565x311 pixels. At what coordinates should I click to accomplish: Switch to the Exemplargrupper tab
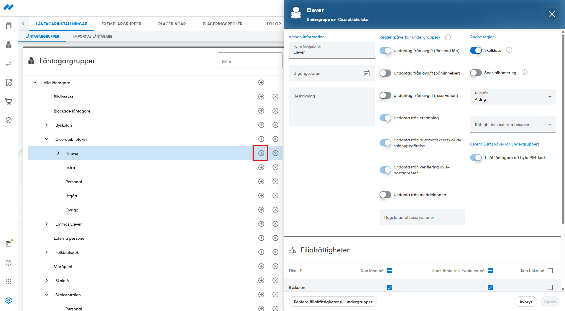tap(121, 24)
